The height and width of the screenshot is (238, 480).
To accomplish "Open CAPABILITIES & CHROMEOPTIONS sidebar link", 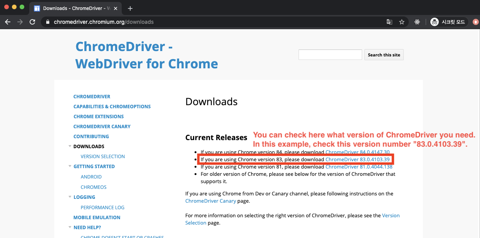I will pos(112,106).
